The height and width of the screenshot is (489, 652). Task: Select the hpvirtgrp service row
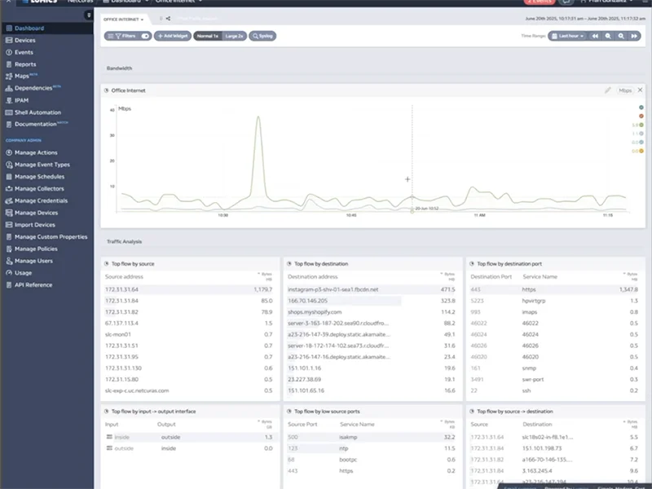(555, 301)
